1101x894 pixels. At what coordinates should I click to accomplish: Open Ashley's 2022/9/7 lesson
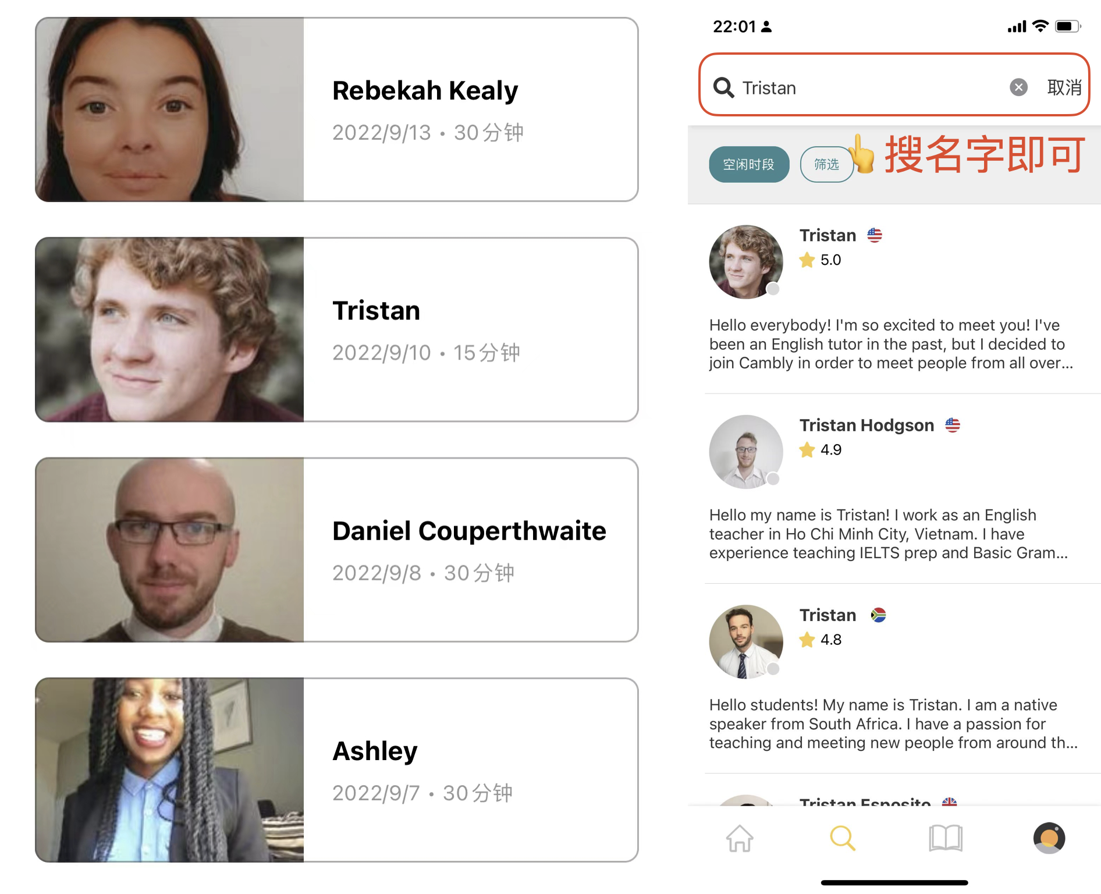click(336, 769)
